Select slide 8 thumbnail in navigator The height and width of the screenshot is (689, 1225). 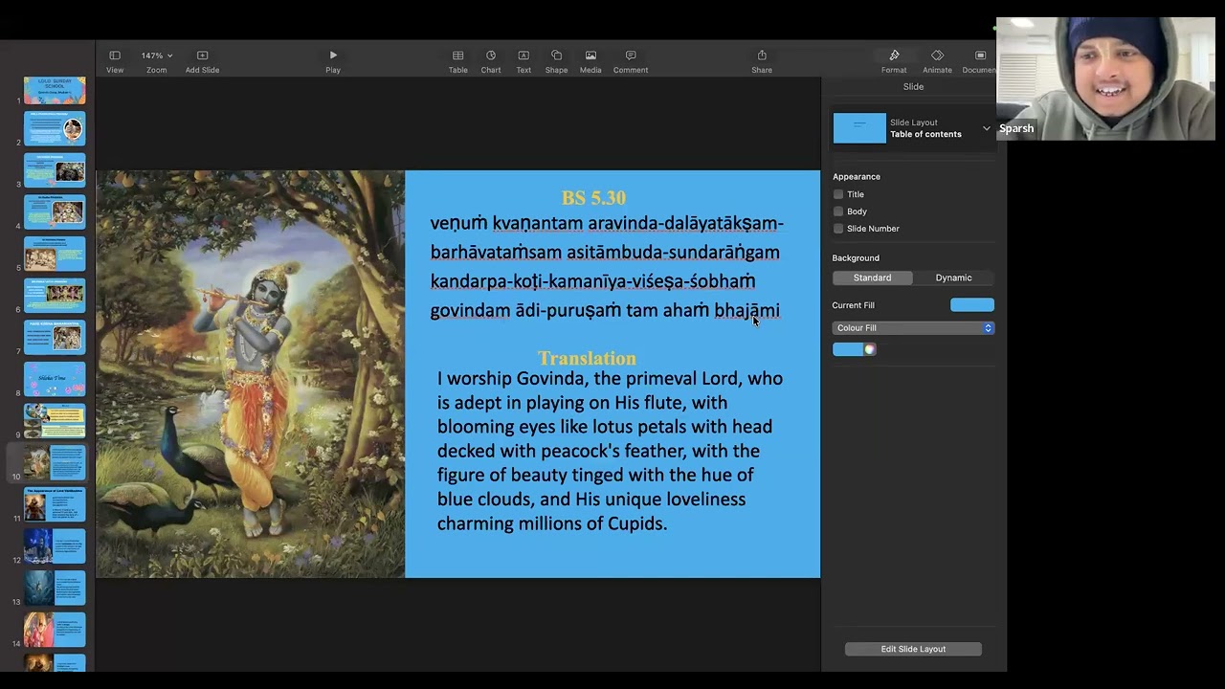pyautogui.click(x=55, y=379)
